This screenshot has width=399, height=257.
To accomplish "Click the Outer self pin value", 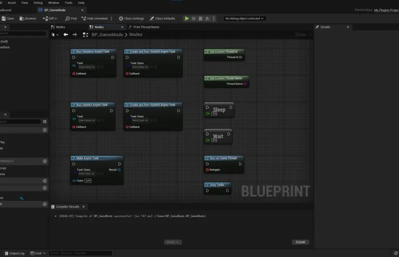I will [x=88, y=180].
